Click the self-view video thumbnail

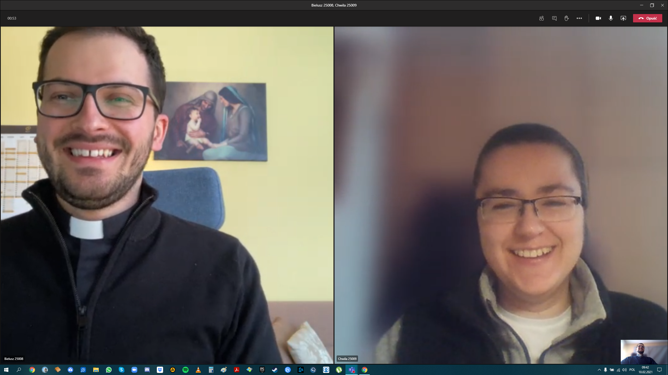[x=644, y=352]
